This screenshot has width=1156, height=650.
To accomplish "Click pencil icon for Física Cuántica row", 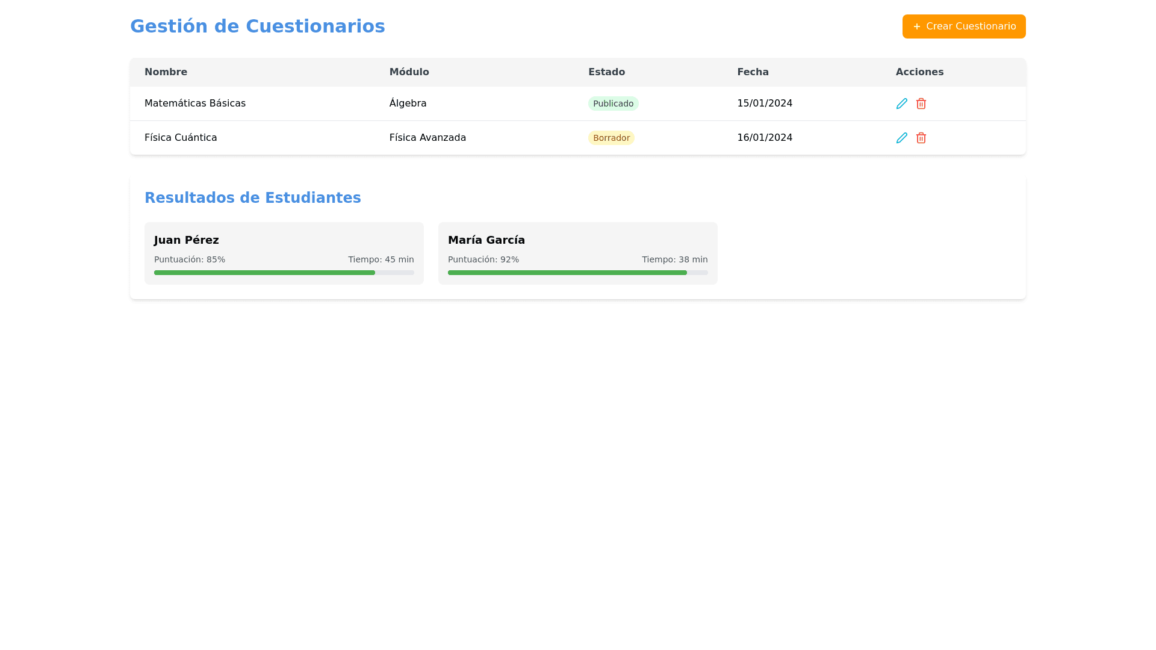I will pyautogui.click(x=901, y=138).
